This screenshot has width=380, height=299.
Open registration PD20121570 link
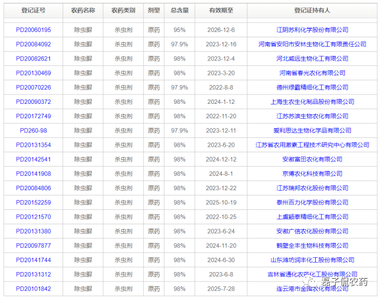click(33, 217)
